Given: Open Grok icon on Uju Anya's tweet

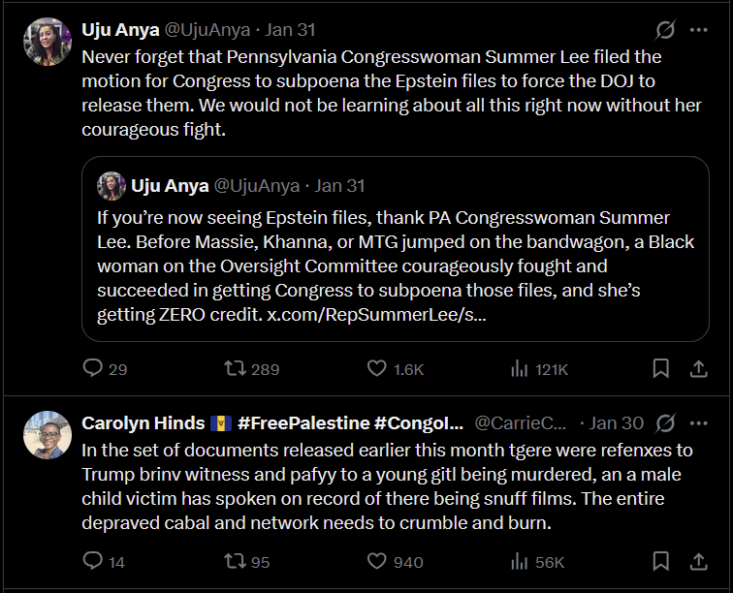Looking at the screenshot, I should pos(665,30).
